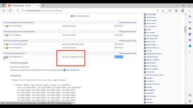Open Rafael David Tinoco's profile link
This screenshot has width=193, height=108.
(154, 54)
